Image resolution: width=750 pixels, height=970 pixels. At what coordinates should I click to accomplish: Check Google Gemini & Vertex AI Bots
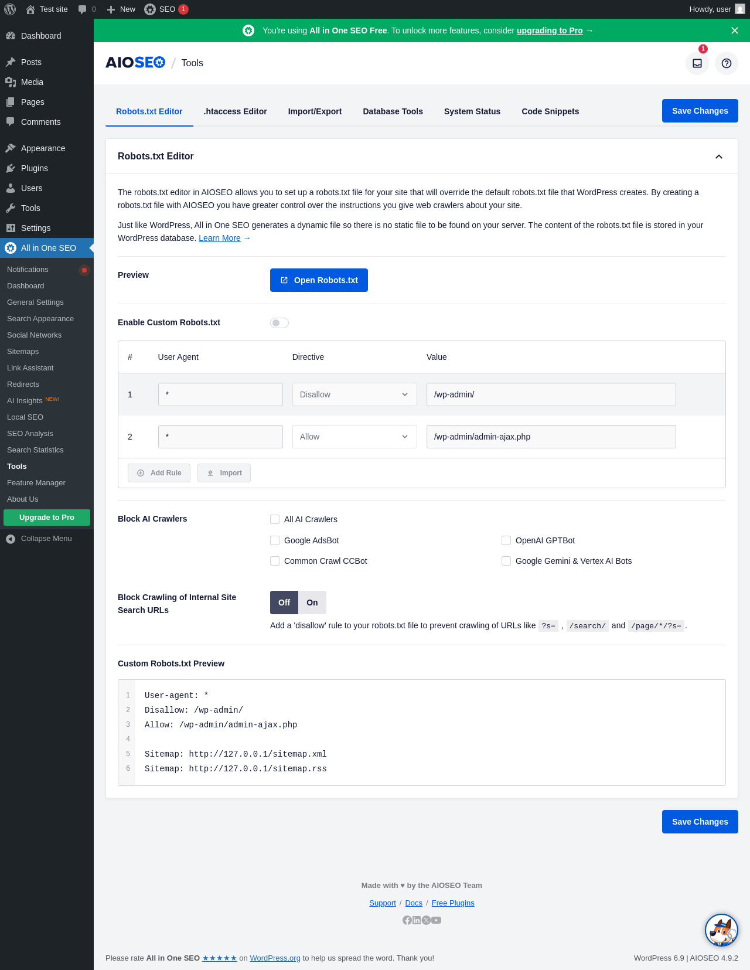coord(506,561)
